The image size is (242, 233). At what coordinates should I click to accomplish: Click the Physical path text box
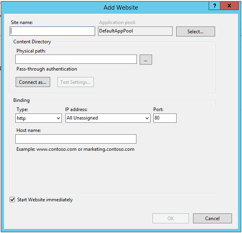[x=76, y=59]
